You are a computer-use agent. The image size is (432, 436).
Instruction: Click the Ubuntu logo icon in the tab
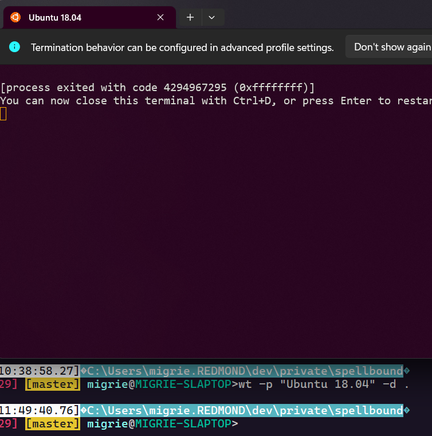15,17
